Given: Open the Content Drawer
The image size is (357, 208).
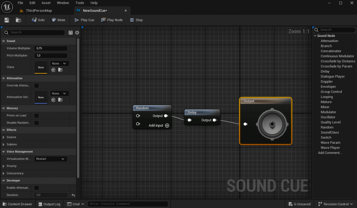Looking at the screenshot, I should (17, 204).
